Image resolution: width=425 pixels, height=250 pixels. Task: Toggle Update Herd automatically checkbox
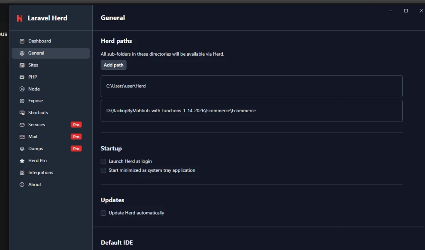click(103, 213)
